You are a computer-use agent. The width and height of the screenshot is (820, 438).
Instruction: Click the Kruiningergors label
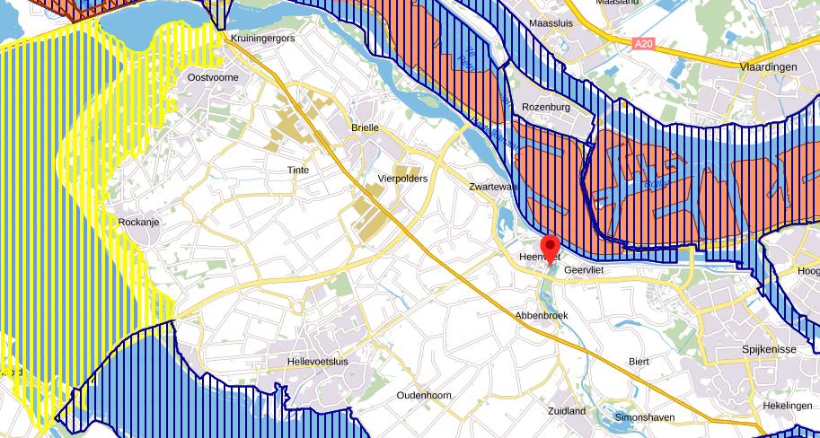pos(262,39)
